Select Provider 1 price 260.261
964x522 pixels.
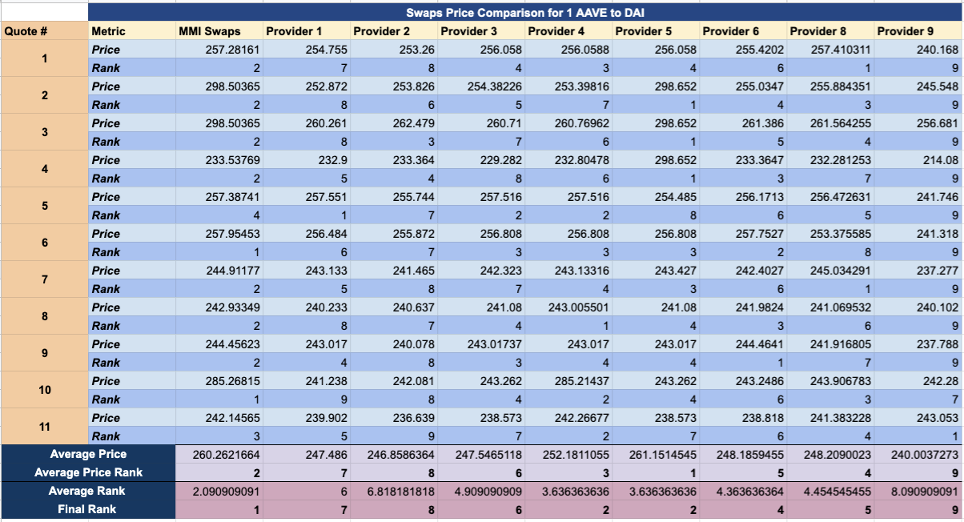click(x=306, y=123)
